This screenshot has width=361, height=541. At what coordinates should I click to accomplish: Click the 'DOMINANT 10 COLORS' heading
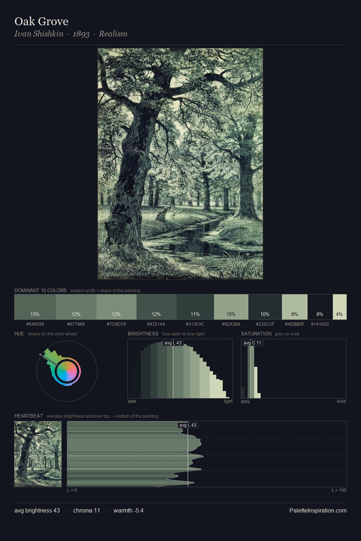tap(40, 290)
